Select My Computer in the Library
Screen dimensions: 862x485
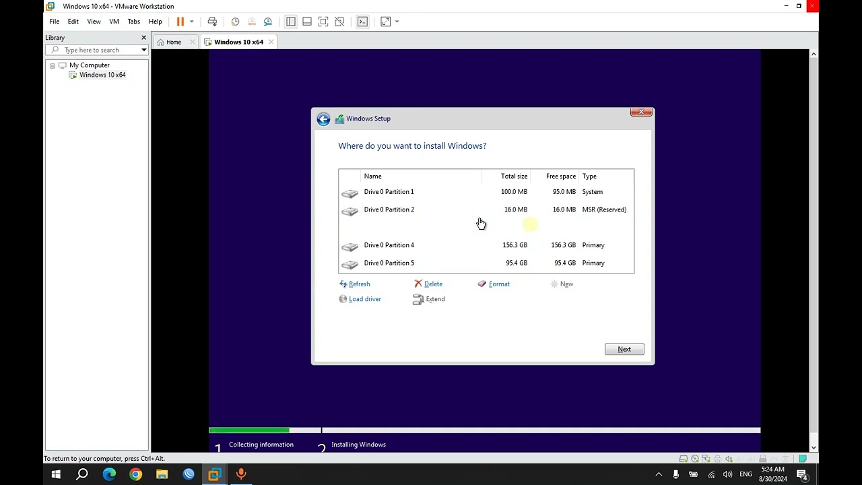point(89,65)
